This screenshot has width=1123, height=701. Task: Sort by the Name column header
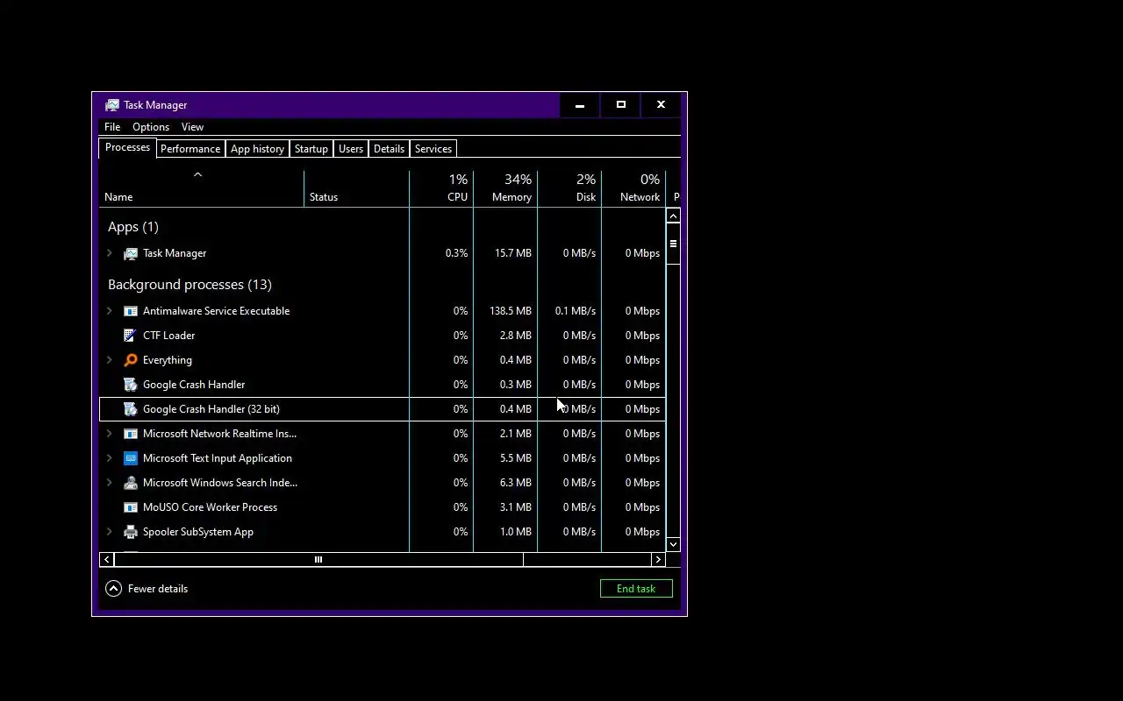click(201, 188)
